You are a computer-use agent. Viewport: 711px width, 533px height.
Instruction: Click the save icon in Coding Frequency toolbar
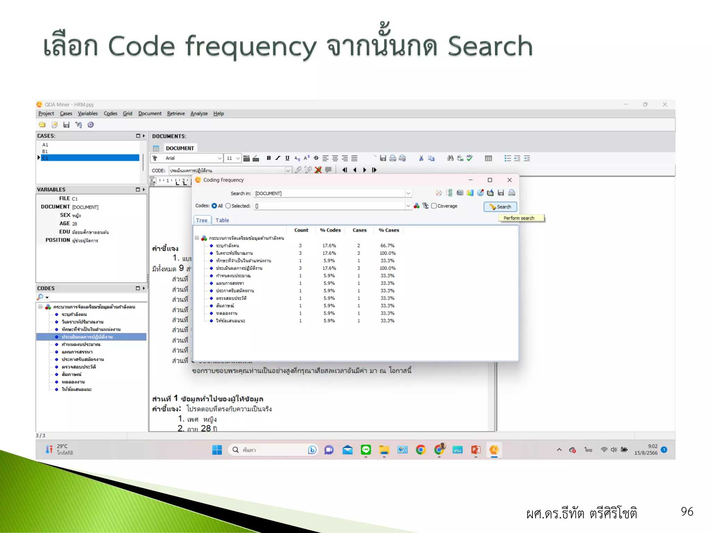click(501, 193)
